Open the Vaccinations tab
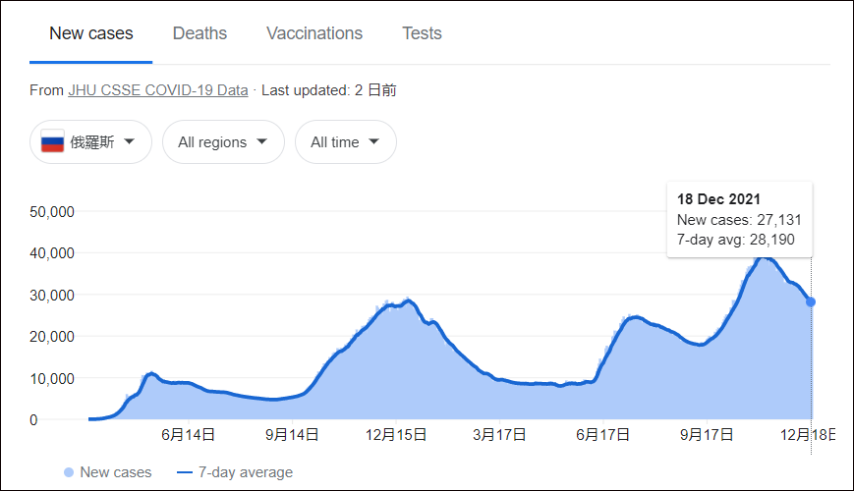This screenshot has height=491, width=854. coord(314,33)
